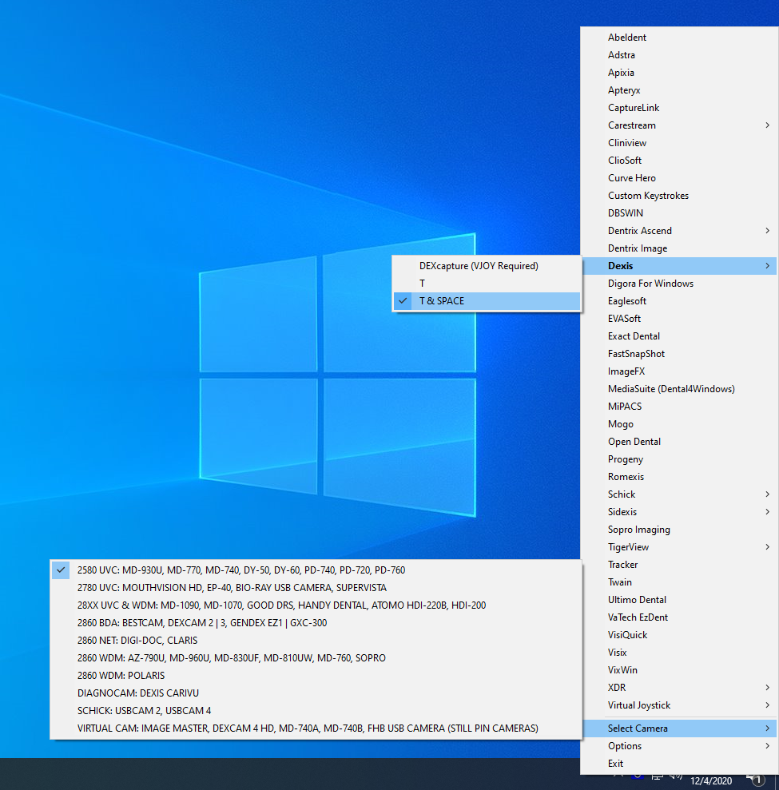The width and height of the screenshot is (779, 790).
Task: Select the 2860 WDM AZ-790U camera entry
Action: (x=316, y=657)
